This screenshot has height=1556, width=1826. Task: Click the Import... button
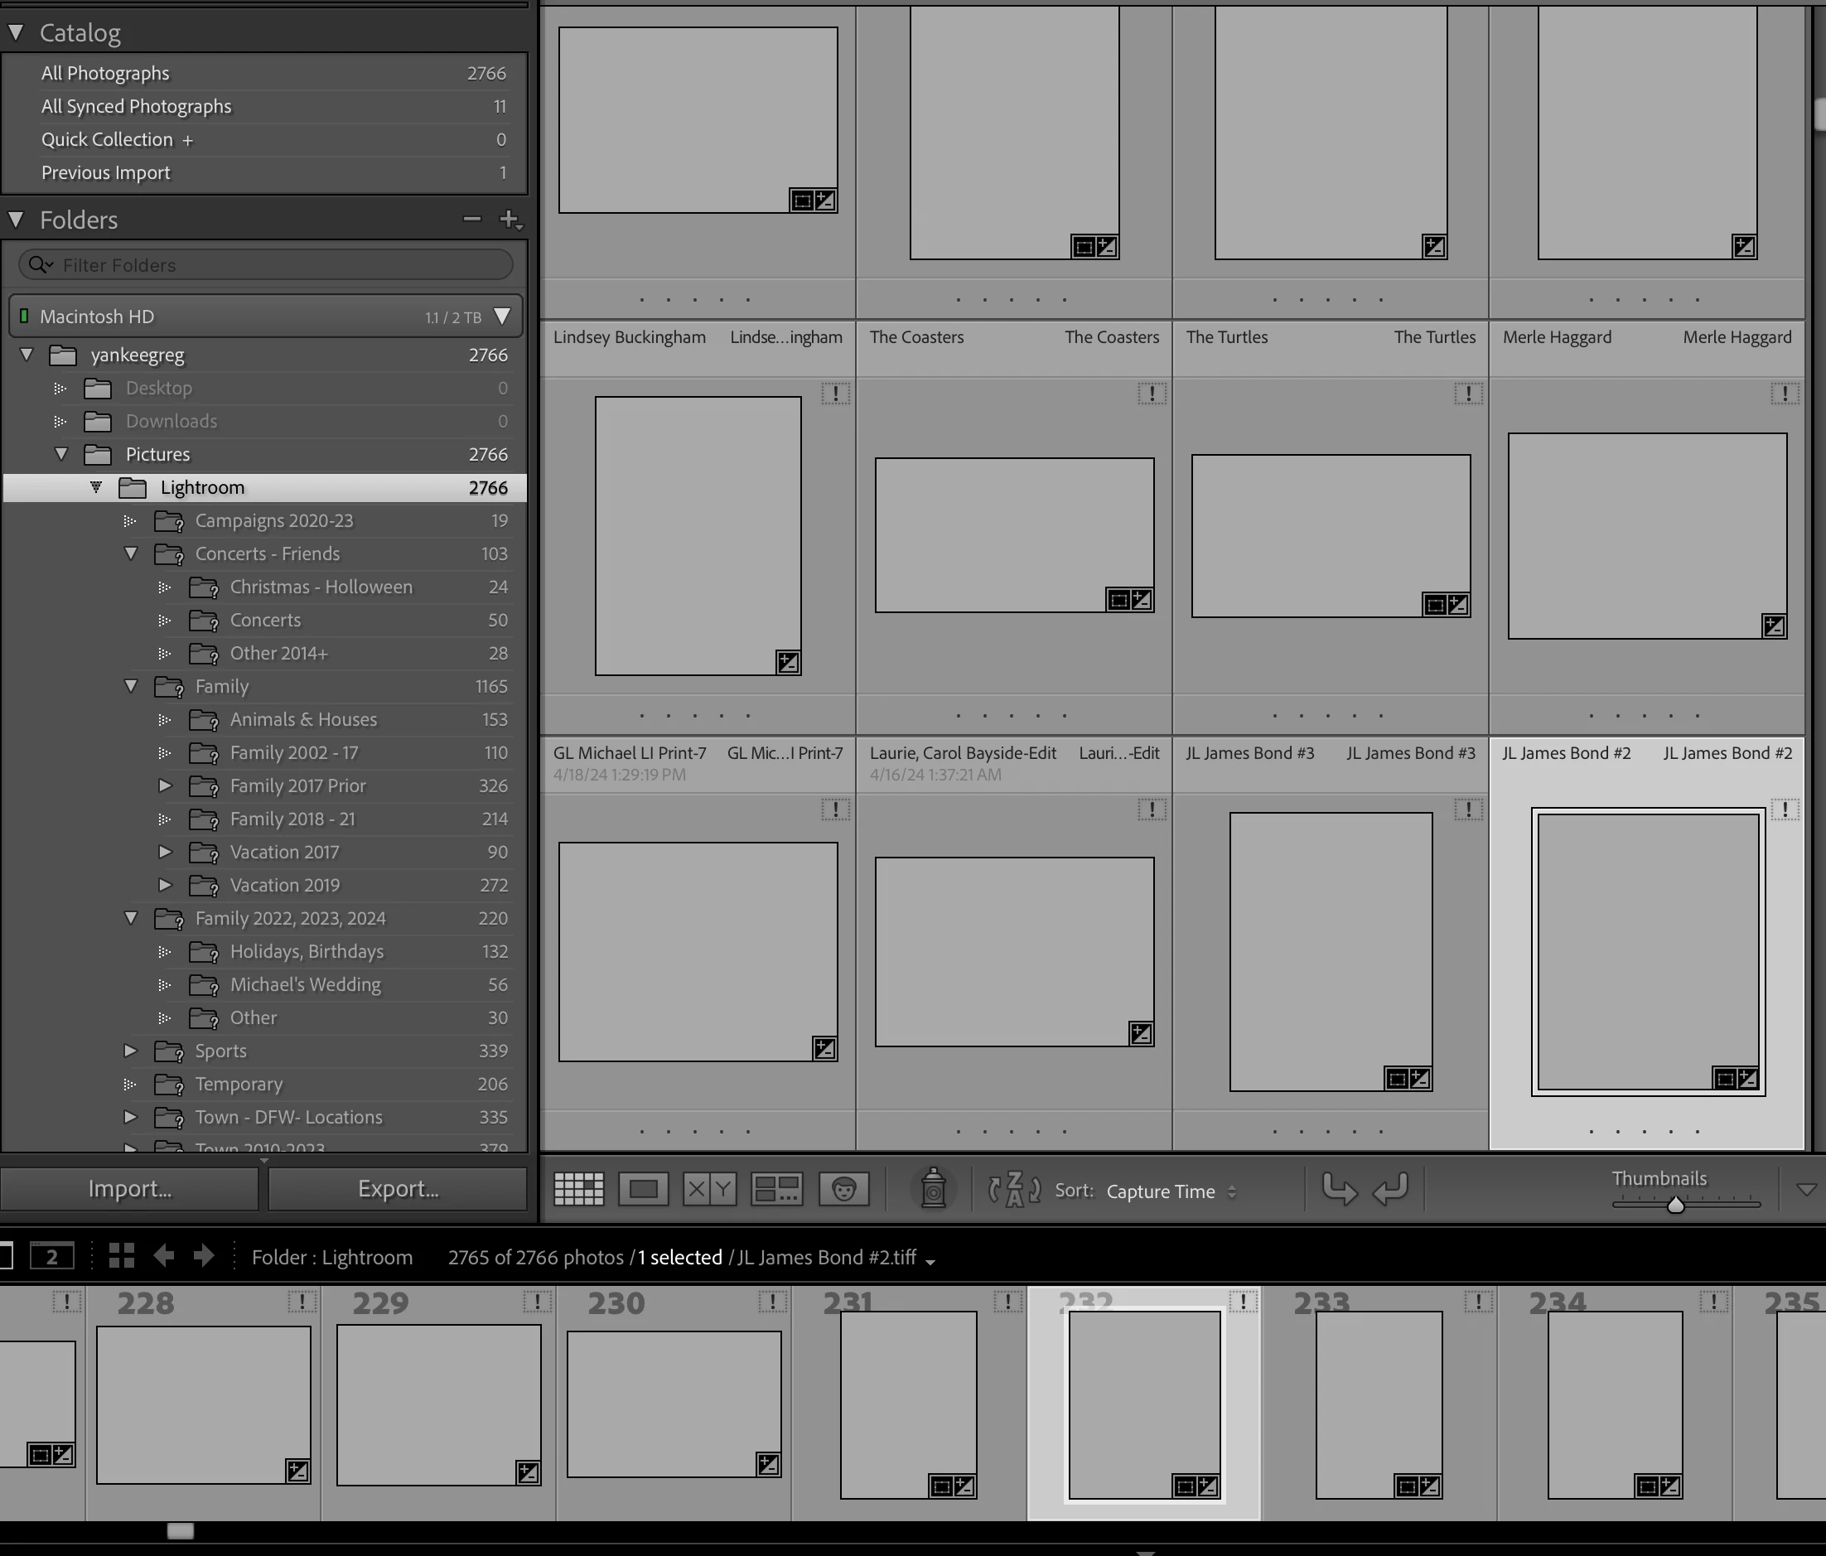click(129, 1189)
